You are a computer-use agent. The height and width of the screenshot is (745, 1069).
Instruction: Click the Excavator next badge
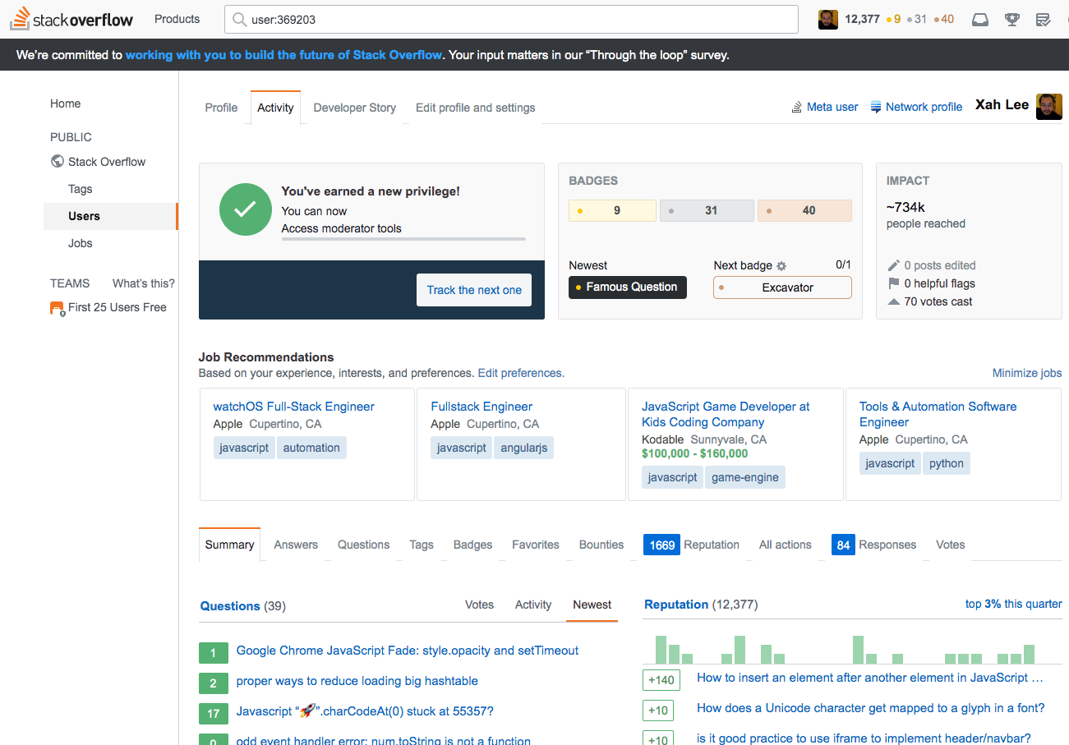point(782,287)
